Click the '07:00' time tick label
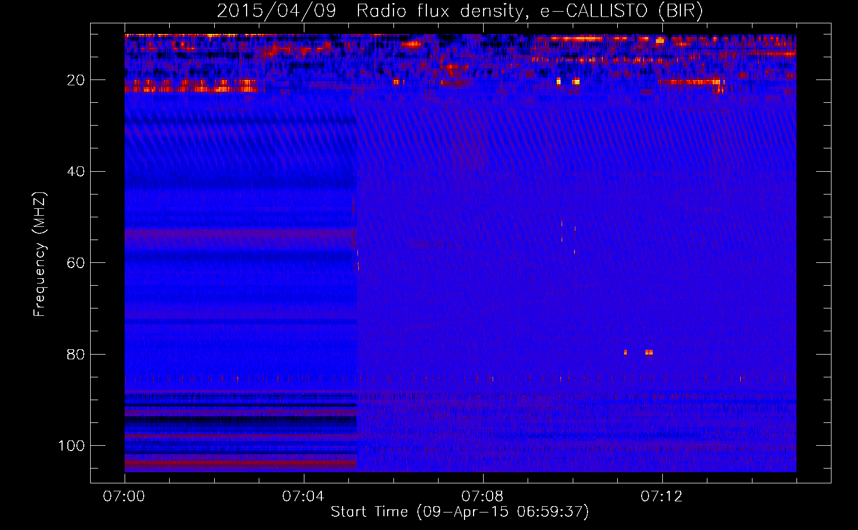 click(x=124, y=496)
